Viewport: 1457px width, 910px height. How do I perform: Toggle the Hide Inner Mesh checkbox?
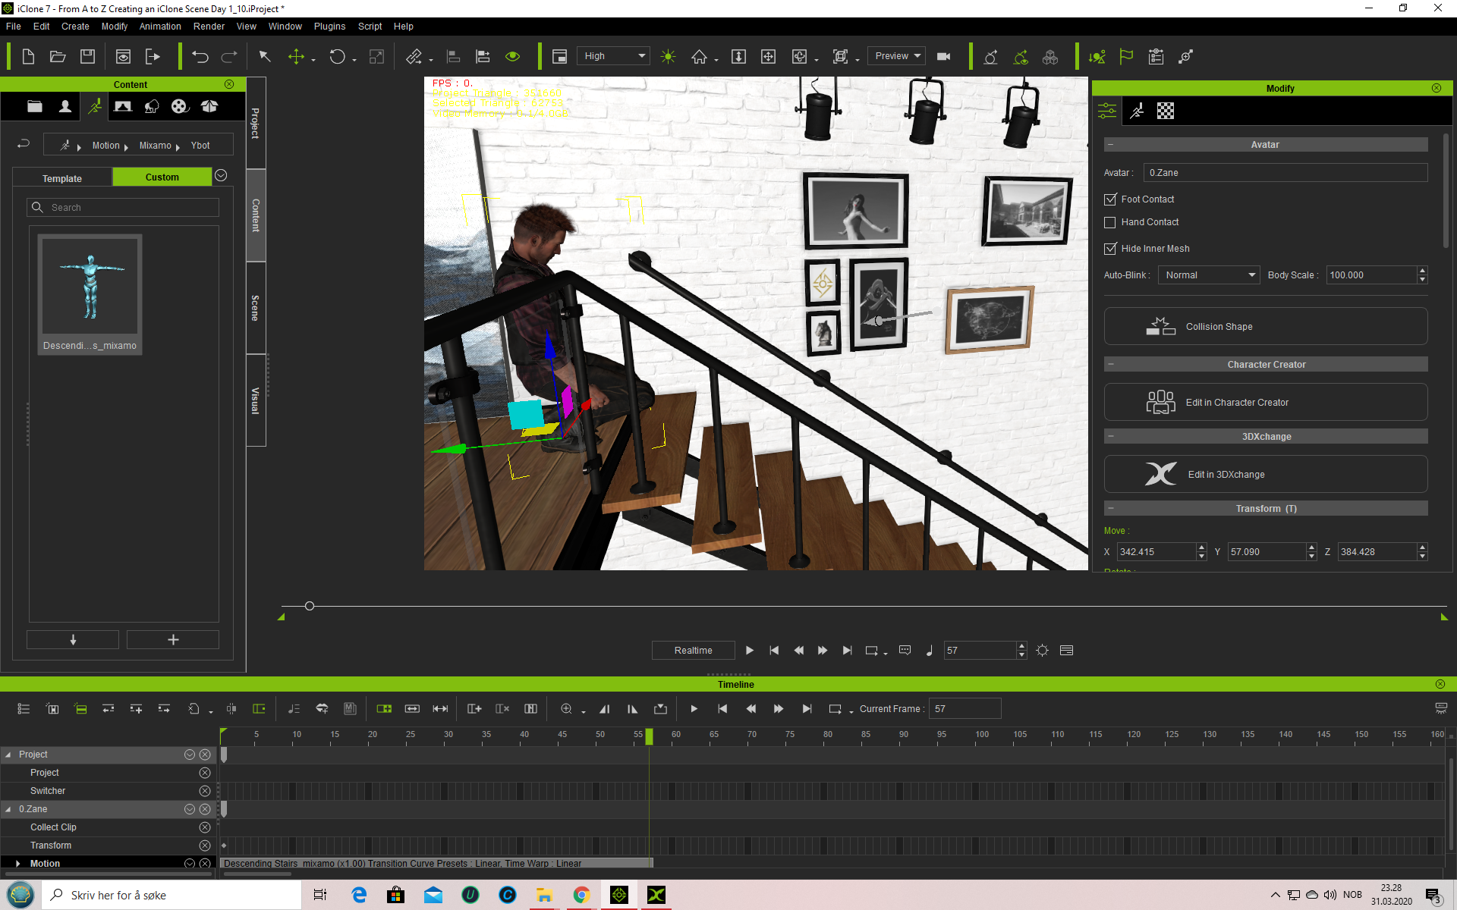tap(1109, 249)
